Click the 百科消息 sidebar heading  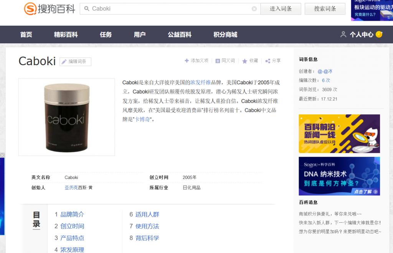point(308,202)
